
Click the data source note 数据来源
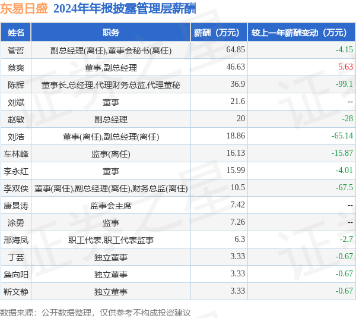coord(96,313)
